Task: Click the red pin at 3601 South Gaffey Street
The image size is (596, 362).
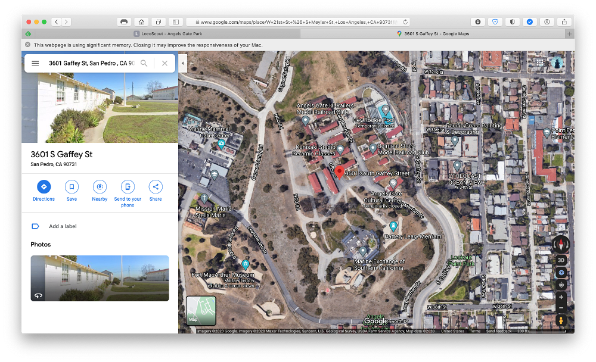Action: click(x=340, y=171)
